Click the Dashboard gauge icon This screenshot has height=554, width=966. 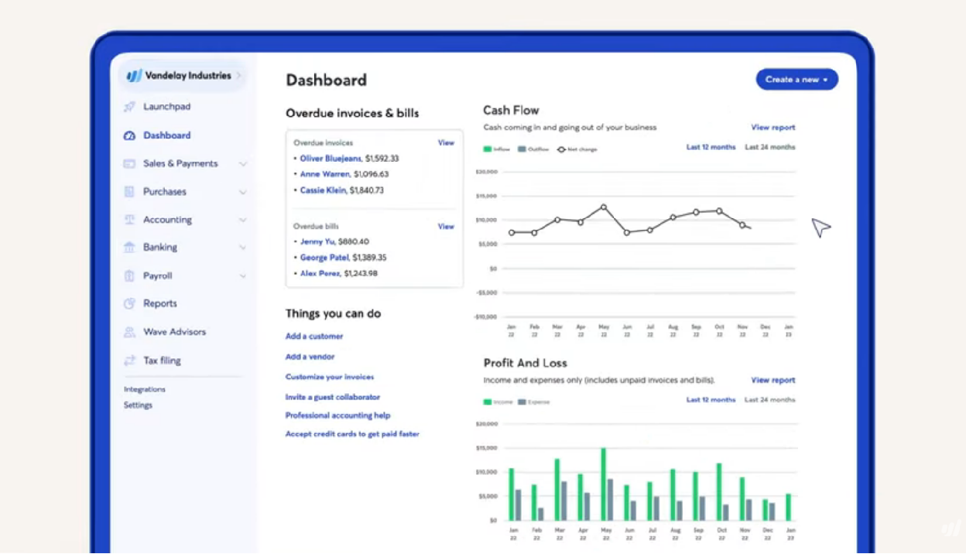129,135
